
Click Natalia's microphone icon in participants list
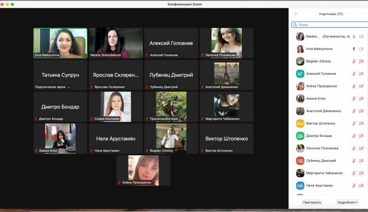[353, 36]
